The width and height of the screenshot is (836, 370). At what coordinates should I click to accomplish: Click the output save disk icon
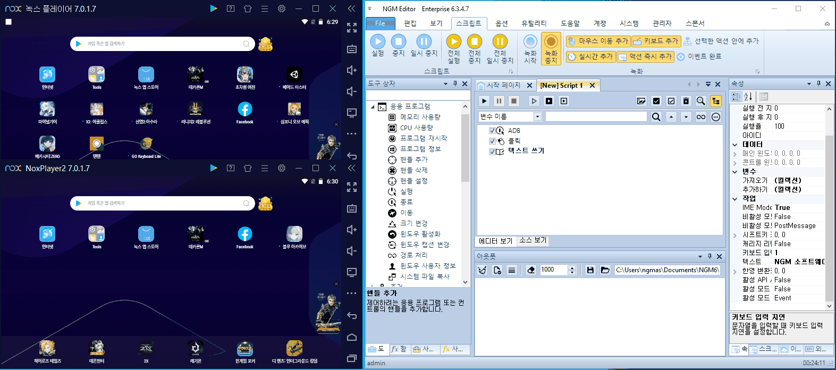[590, 270]
